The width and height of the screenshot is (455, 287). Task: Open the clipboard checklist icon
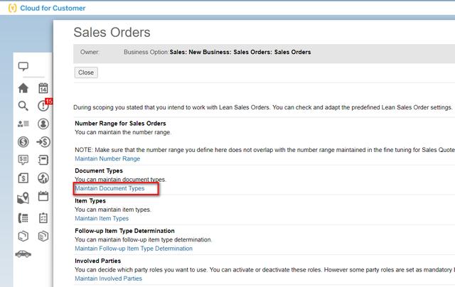point(43,218)
